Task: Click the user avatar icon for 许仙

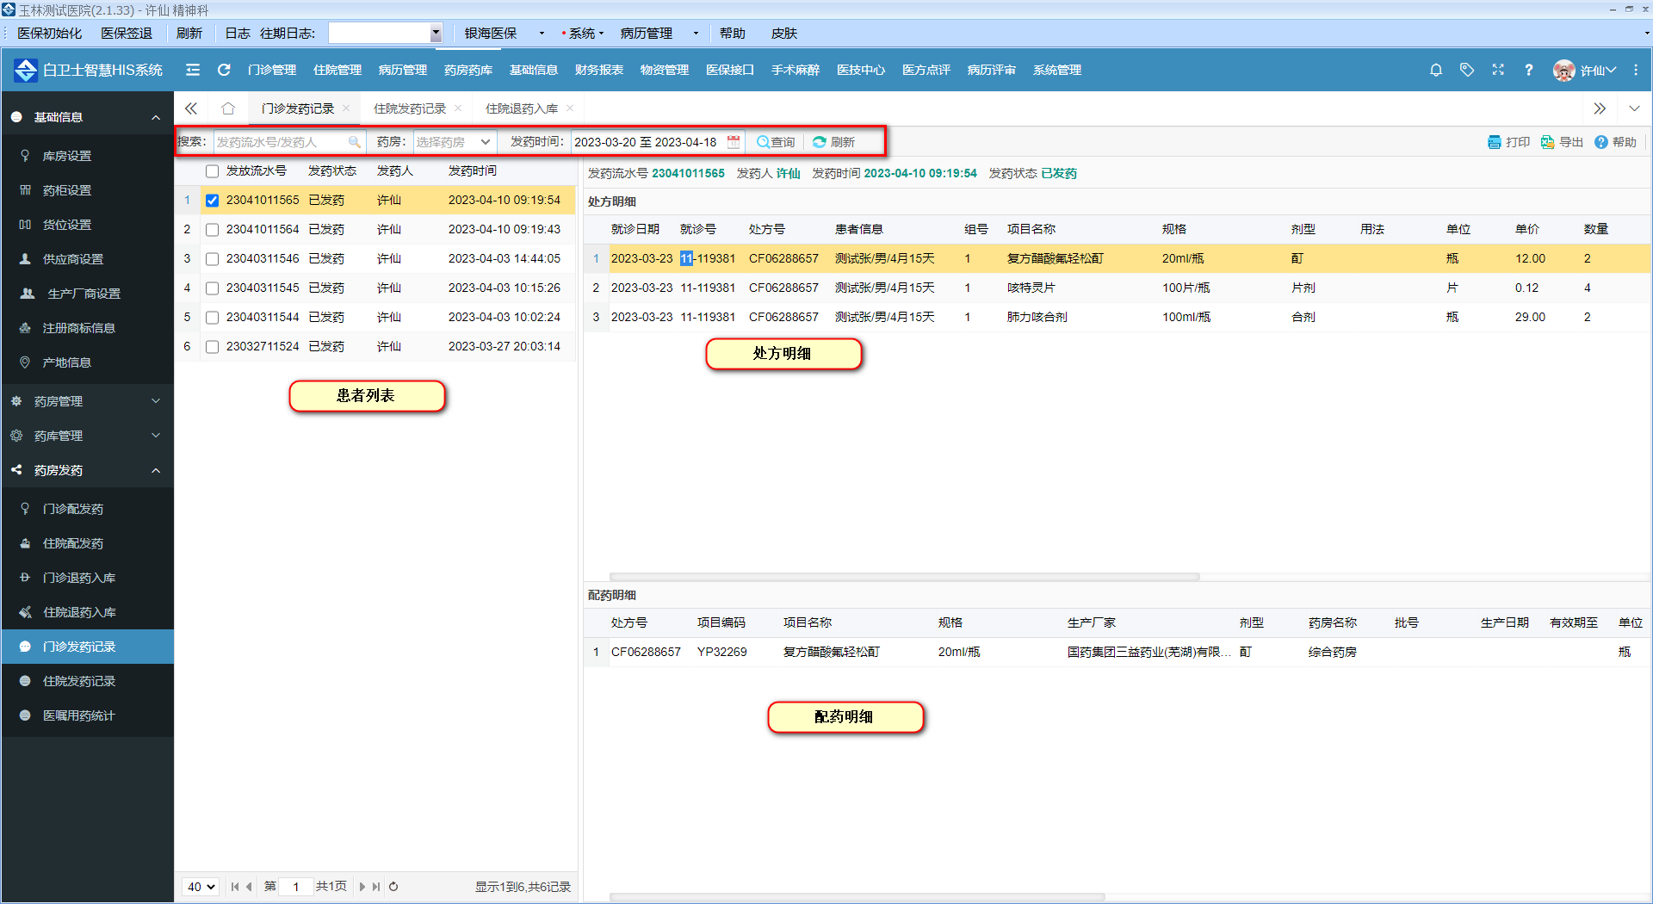Action: click(1563, 71)
